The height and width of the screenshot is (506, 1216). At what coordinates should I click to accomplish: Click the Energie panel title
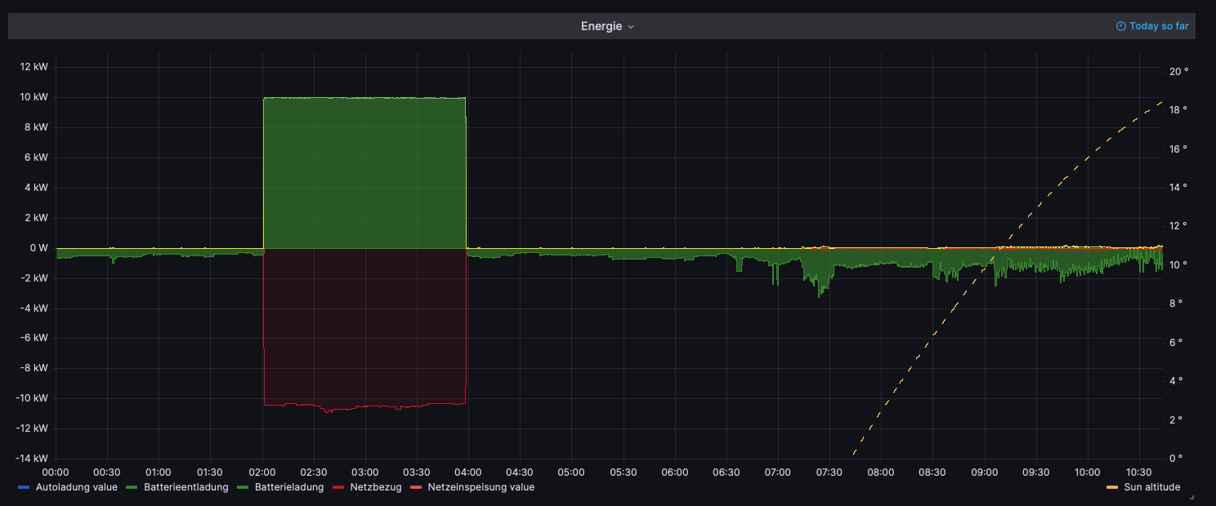pyautogui.click(x=601, y=26)
